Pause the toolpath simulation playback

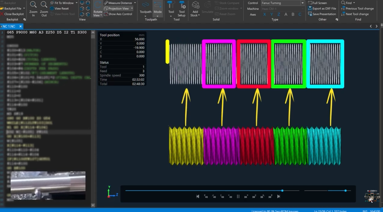point(238,197)
